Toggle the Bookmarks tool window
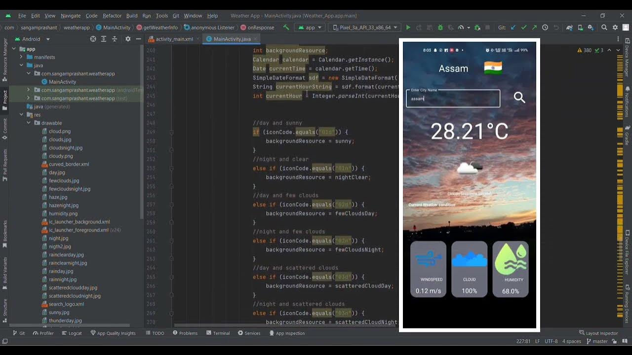 pyautogui.click(x=5, y=233)
